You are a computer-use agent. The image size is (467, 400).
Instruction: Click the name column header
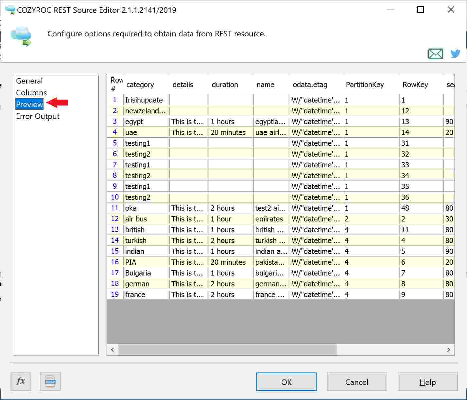point(272,85)
